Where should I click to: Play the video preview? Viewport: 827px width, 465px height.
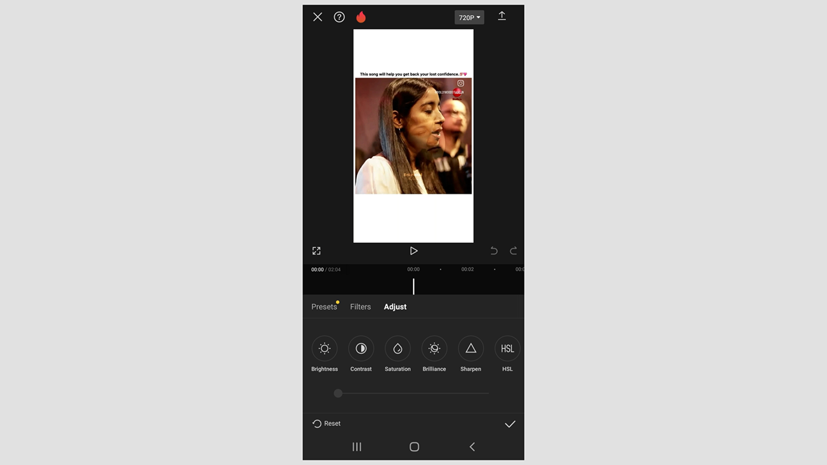point(413,251)
